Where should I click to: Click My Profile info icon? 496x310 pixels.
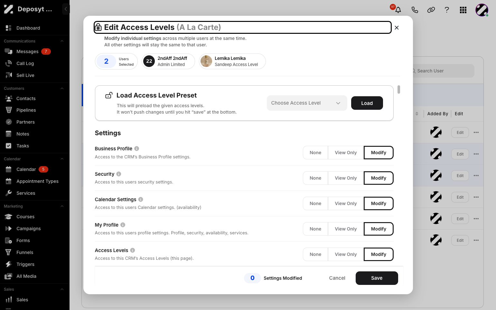123,225
